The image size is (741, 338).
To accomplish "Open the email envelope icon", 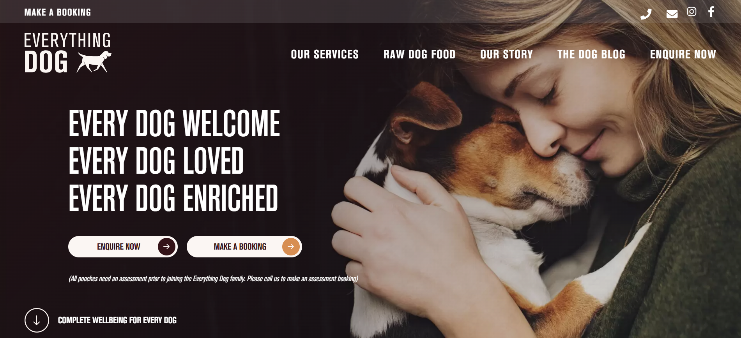I will [x=672, y=14].
